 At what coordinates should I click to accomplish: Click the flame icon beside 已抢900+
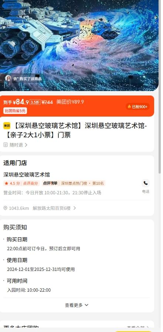(x=129, y=107)
